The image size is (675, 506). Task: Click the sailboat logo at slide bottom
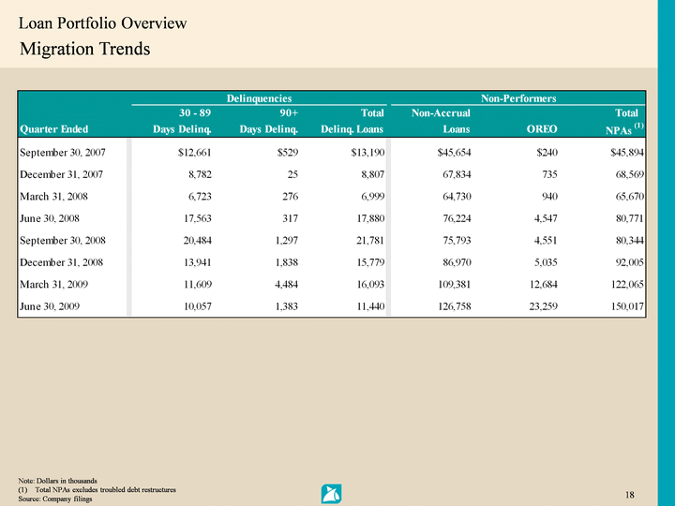[x=331, y=493]
